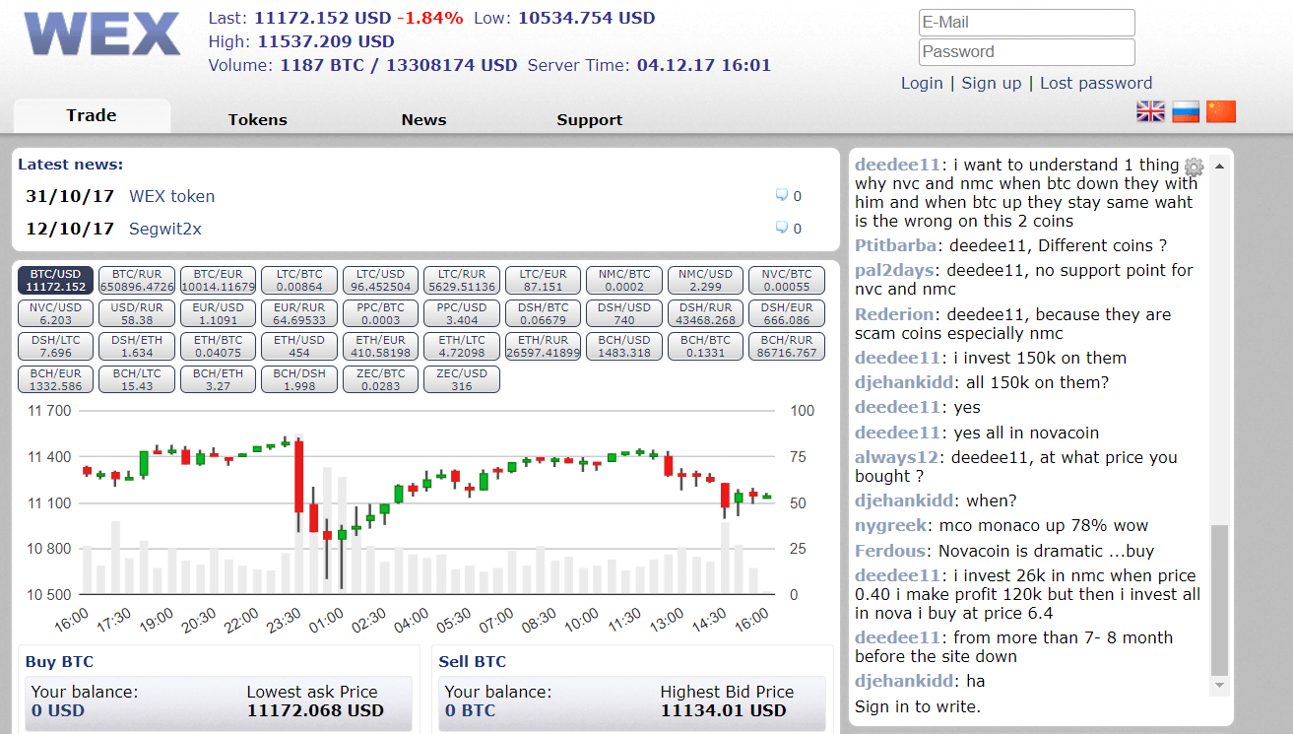Image resolution: width=1293 pixels, height=734 pixels.
Task: Select the EUR/USD pair
Action: 218,313
